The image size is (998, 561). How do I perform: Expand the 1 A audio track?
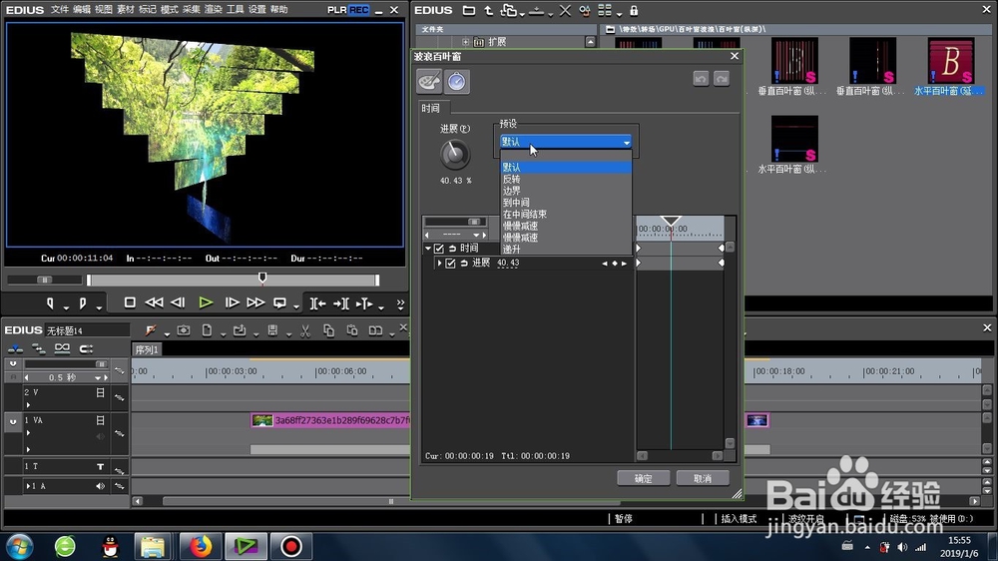click(x=28, y=486)
